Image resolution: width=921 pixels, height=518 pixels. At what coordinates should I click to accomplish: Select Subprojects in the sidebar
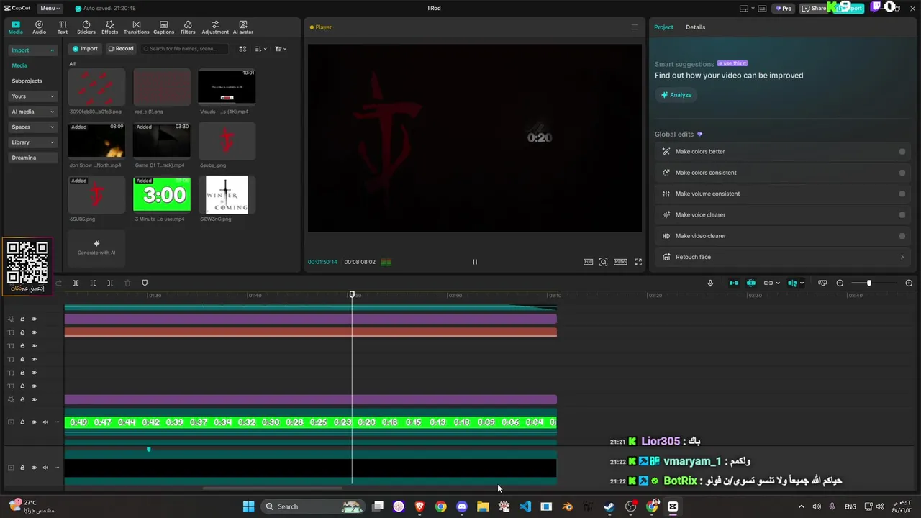[27, 81]
